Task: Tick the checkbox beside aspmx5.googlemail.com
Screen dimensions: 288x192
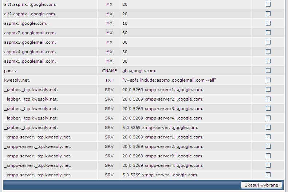Action: 268,61
